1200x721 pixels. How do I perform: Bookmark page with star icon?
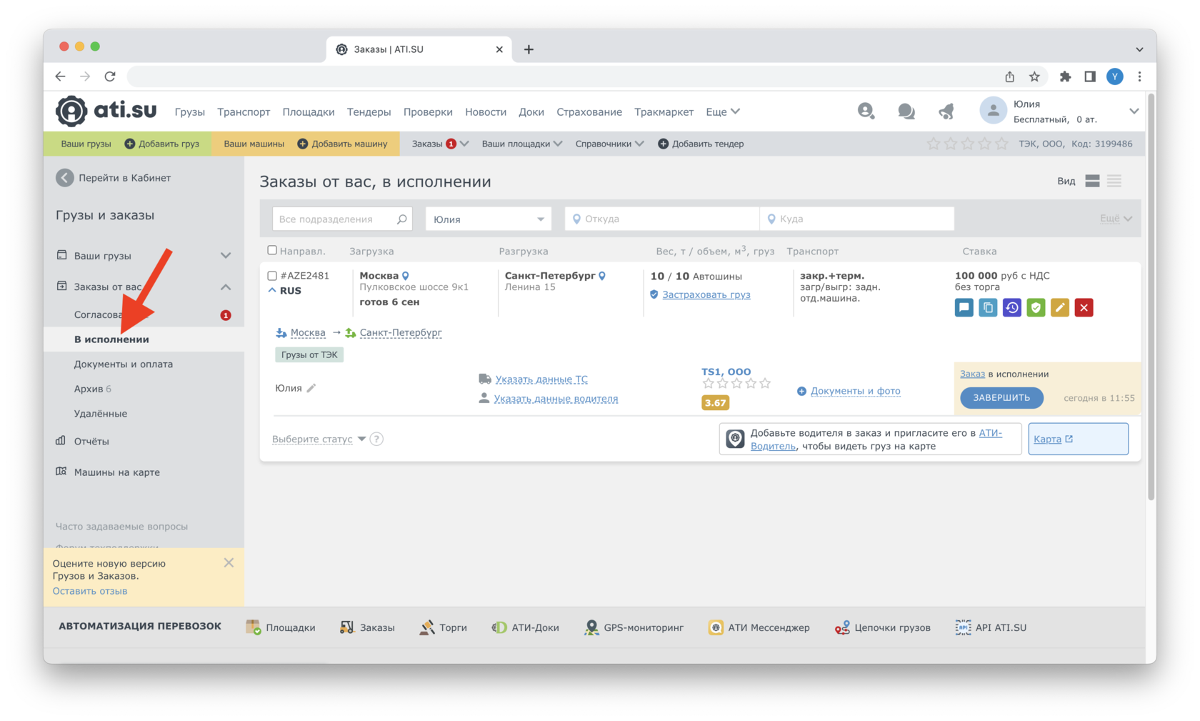tap(1034, 76)
